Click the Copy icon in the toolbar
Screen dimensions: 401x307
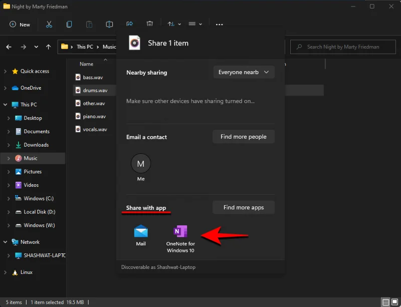[69, 24]
